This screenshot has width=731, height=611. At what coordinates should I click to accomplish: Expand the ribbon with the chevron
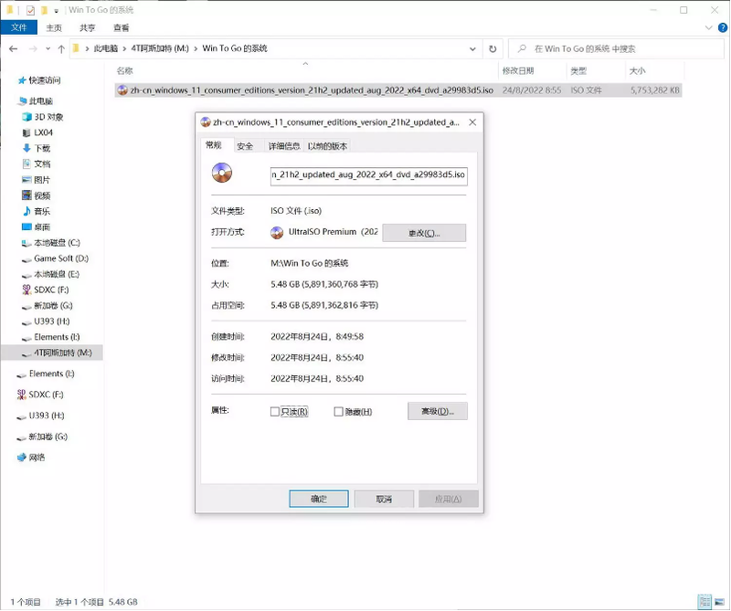click(x=709, y=27)
